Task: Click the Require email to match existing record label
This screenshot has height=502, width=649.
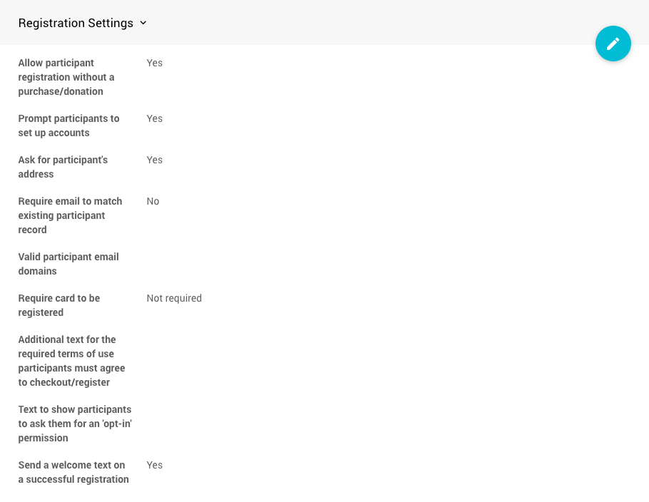Action: point(70,215)
